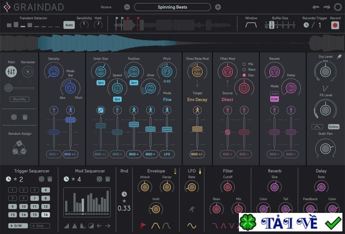Click the Resave button
The height and width of the screenshot is (234, 345).
click(x=106, y=7)
